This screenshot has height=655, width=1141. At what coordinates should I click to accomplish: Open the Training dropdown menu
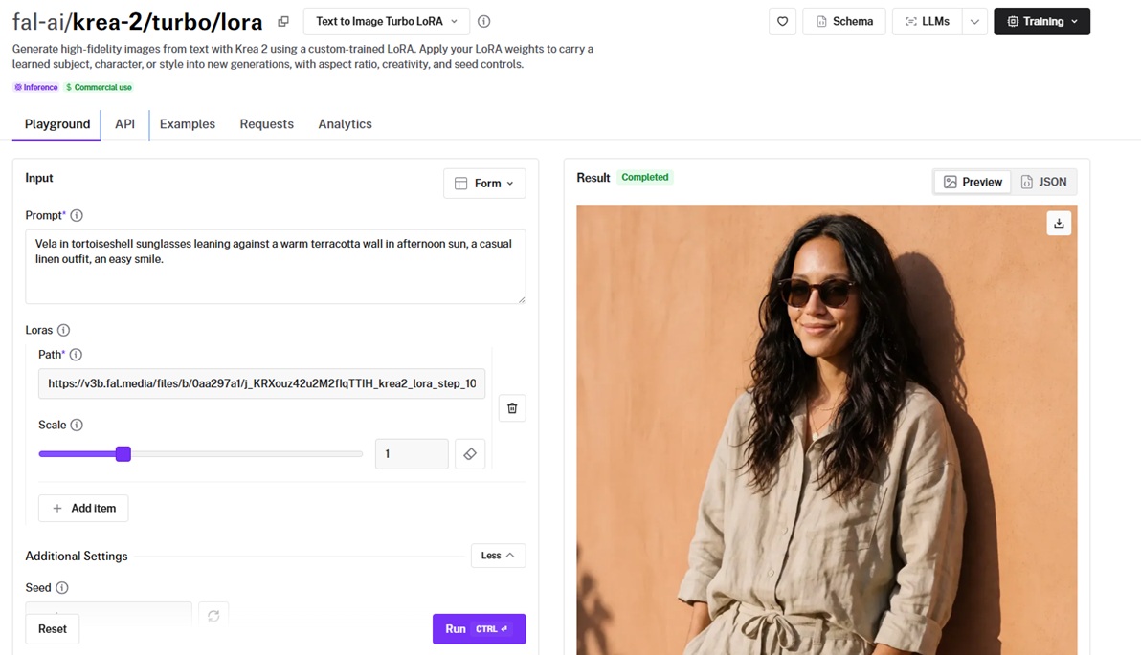coord(1042,22)
